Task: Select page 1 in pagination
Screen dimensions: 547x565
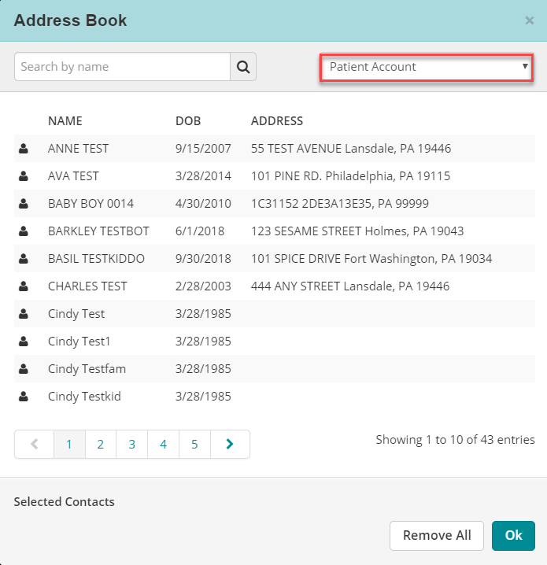Action: 69,444
